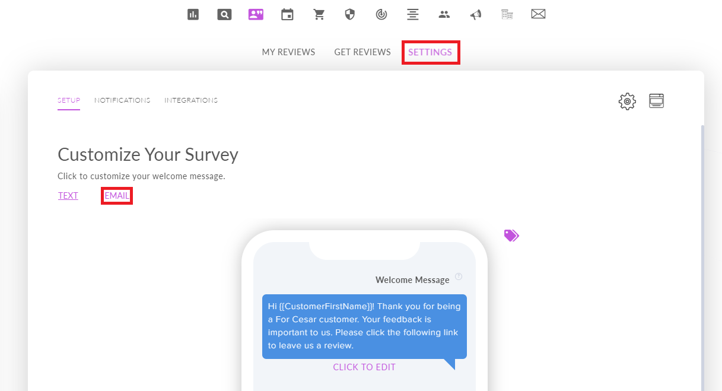This screenshot has height=391, width=722.
Task: Click 'Click to customize your welcome message.' text
Action: pyautogui.click(x=141, y=176)
